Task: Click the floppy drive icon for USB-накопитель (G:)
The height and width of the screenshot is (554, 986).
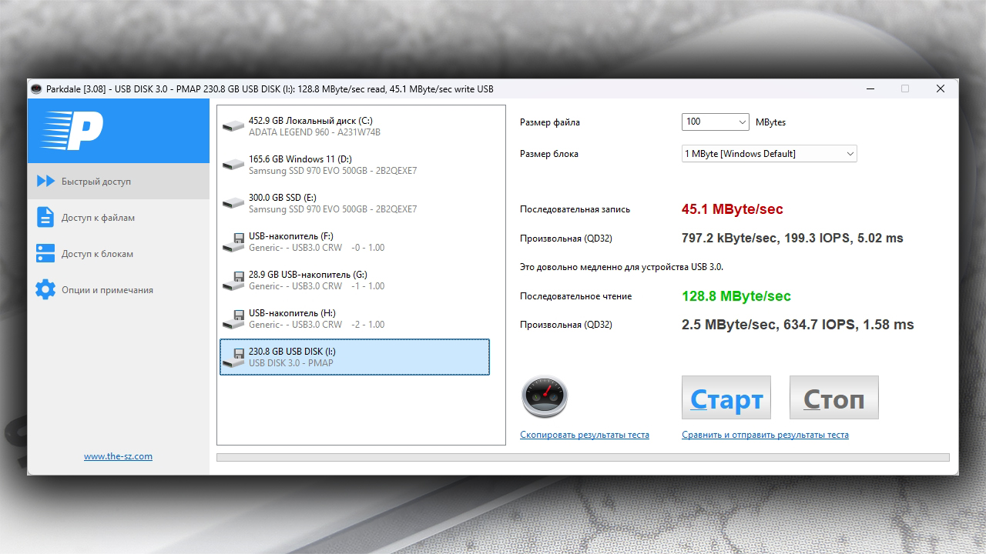Action: 233,280
